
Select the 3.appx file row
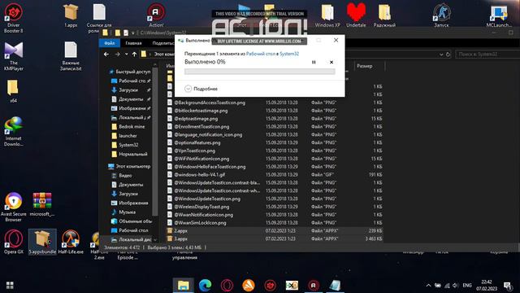coord(275,238)
